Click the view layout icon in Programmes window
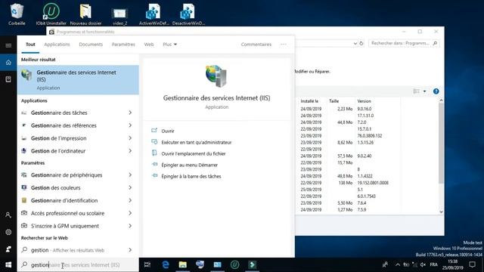484x272 pixels. (416, 91)
